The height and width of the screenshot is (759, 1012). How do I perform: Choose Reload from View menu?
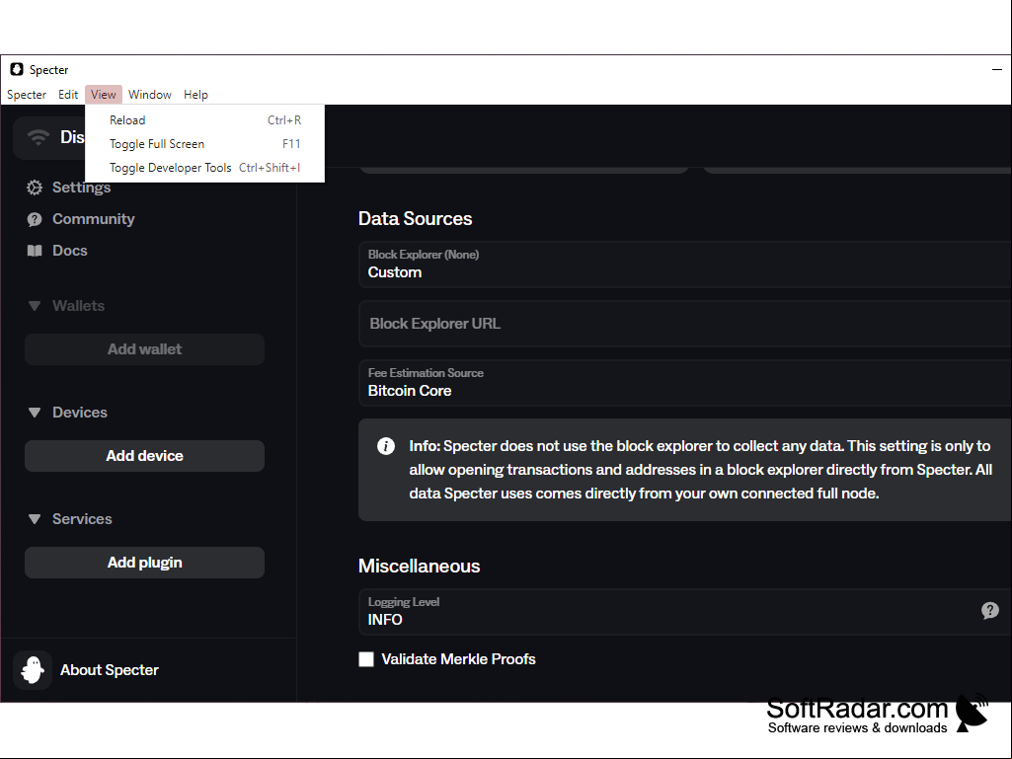pos(204,120)
